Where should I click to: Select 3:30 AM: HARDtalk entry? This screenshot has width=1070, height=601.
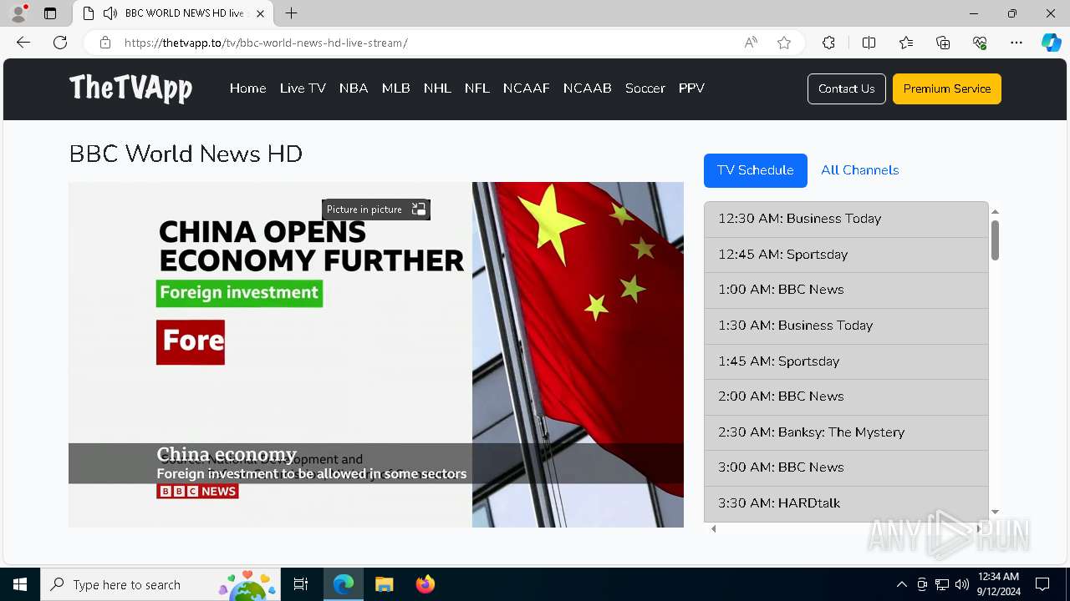point(846,503)
